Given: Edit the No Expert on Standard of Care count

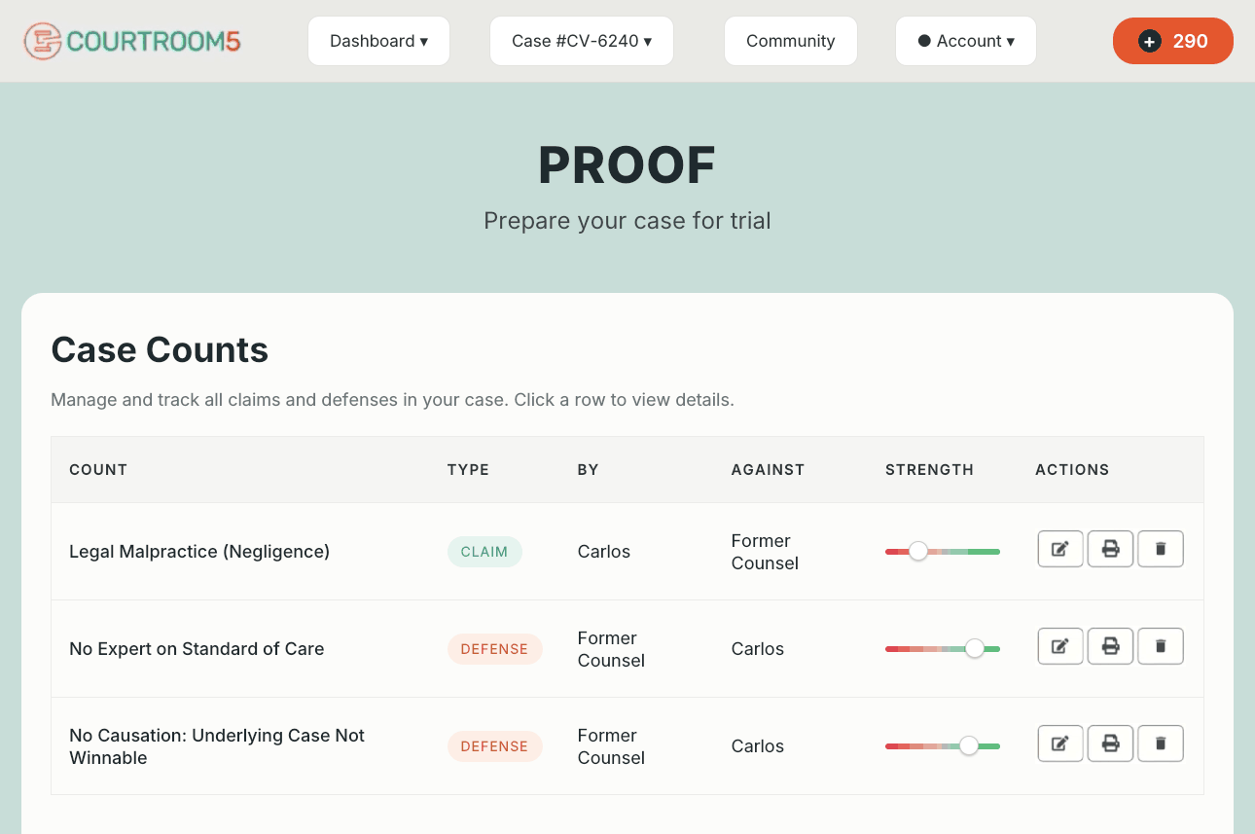Looking at the screenshot, I should pos(1060,646).
